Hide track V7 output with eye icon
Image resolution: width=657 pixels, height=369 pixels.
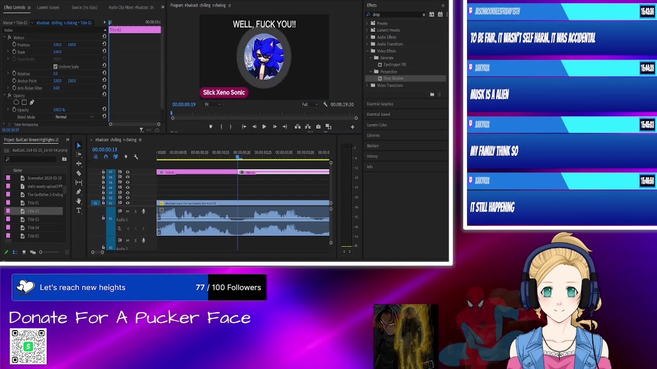[127, 172]
